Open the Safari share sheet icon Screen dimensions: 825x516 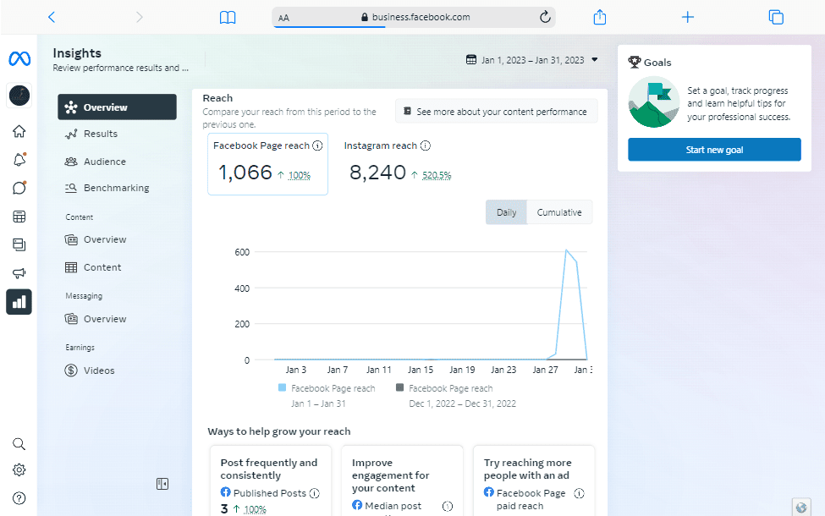point(600,17)
